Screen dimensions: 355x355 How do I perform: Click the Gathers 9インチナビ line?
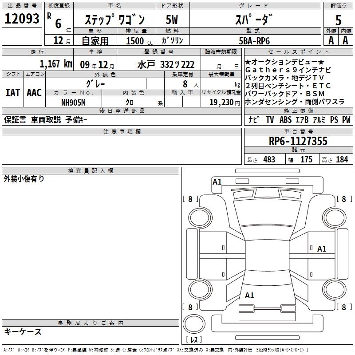point(288,70)
